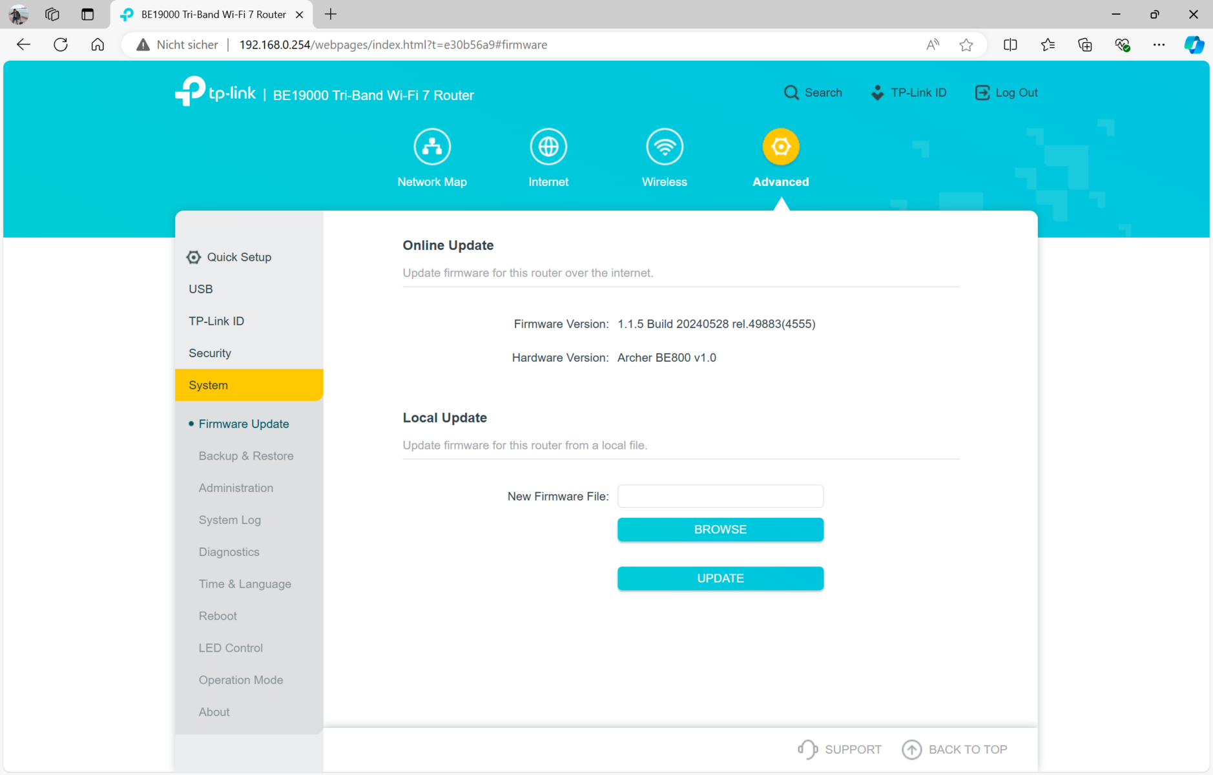Open Time & Language settings

coord(245,584)
